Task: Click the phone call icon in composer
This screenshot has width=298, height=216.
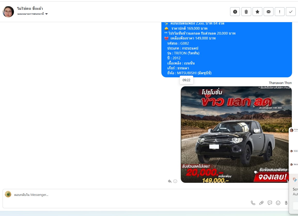Action: (253, 203)
